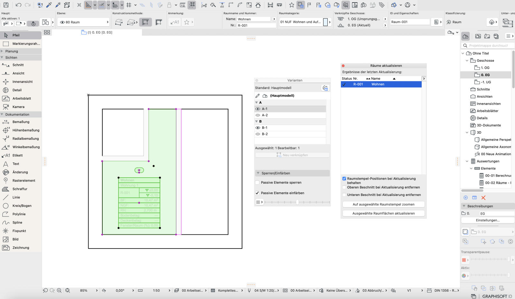Viewport: 515px width, 299px height.
Task: Toggle Raumstempel-Positionen bei Aktualisierung behalten
Action: click(344, 179)
